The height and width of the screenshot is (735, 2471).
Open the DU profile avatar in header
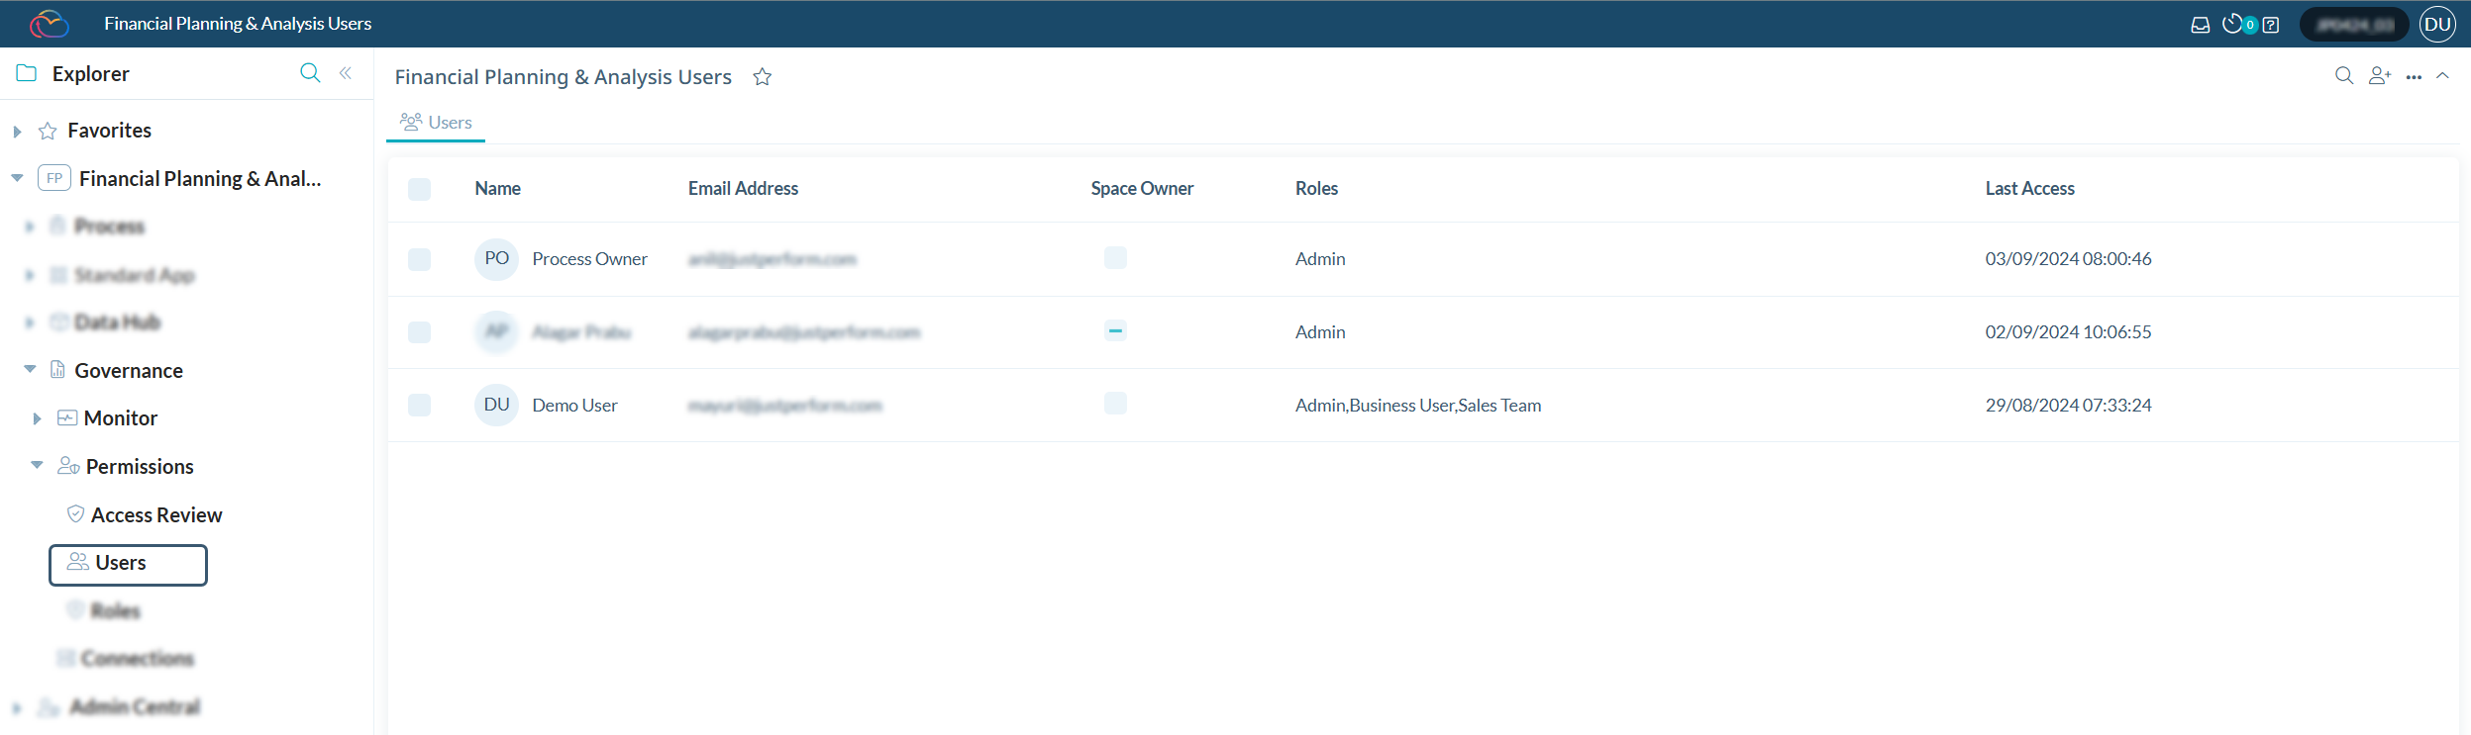click(x=2437, y=25)
